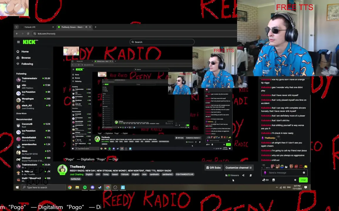Open xQc channel in Following list
Screen dimensions: 339x211
coord(33,86)
